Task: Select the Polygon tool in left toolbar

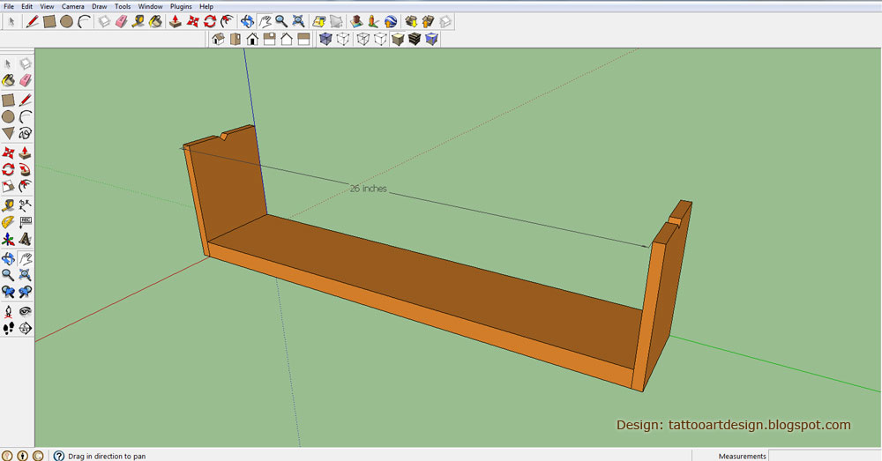Action: (x=8, y=133)
